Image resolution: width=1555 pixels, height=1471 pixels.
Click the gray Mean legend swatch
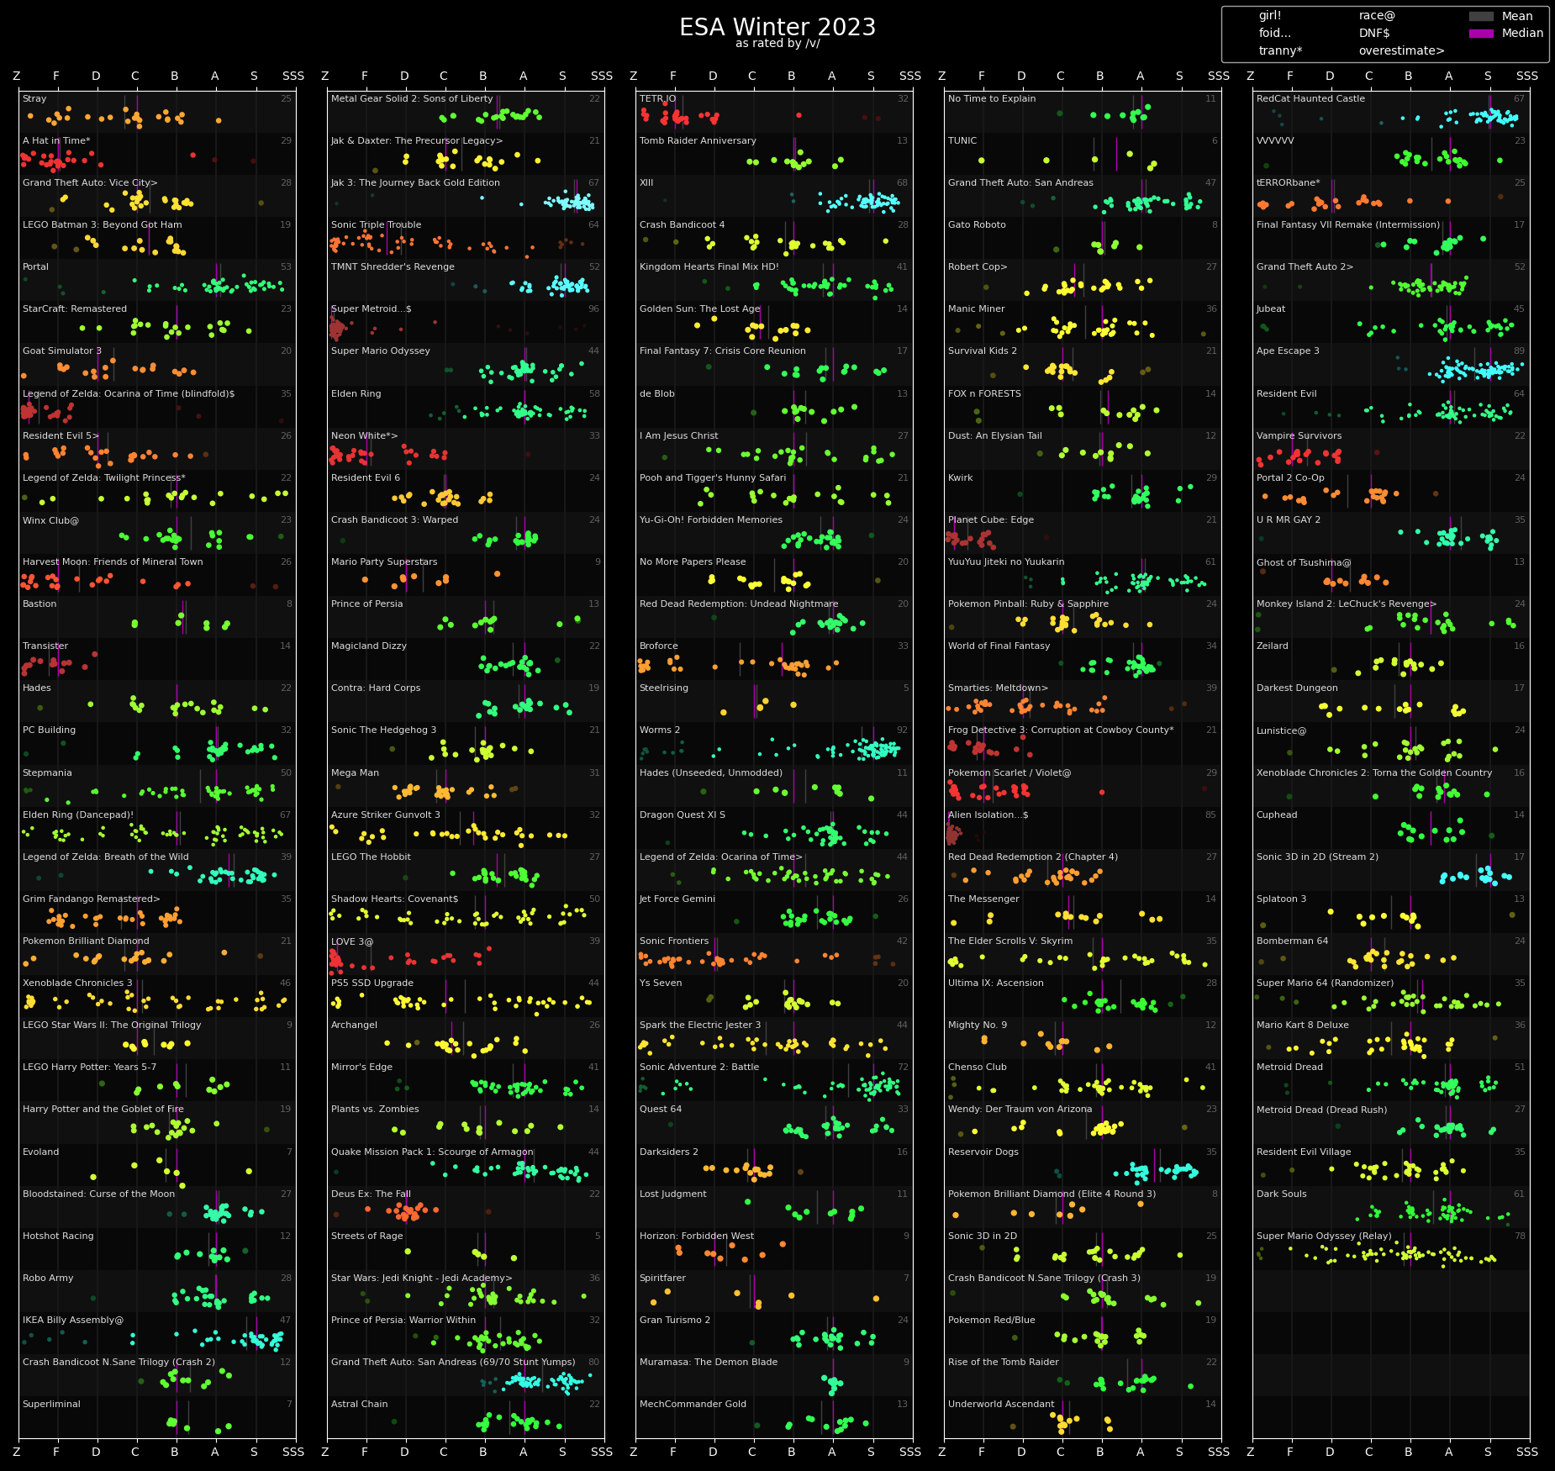coord(1481,16)
